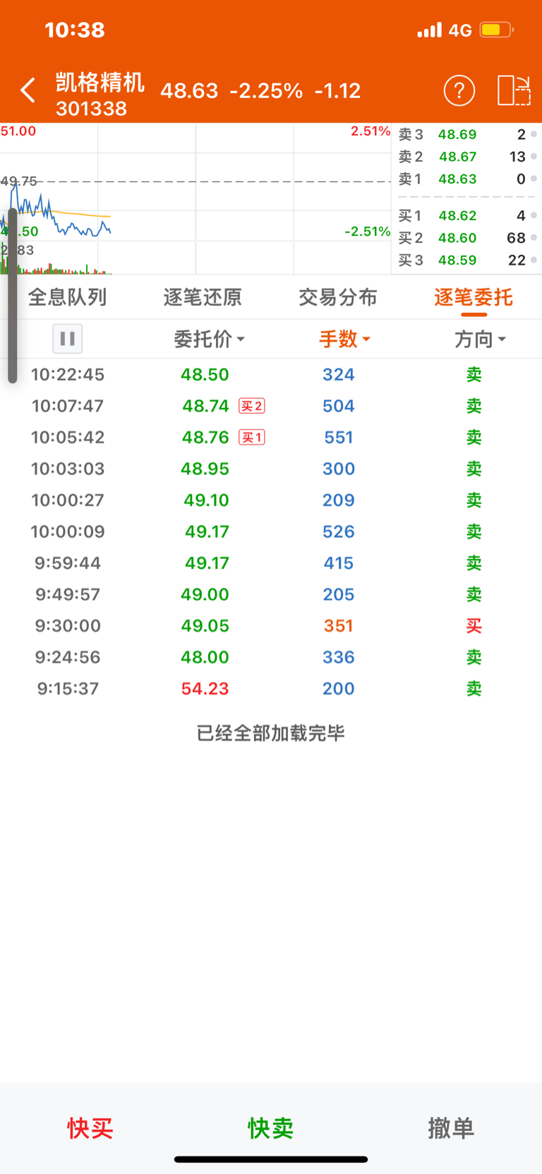
Task: Tap the 快卖 button
Action: pyautogui.click(x=271, y=1127)
